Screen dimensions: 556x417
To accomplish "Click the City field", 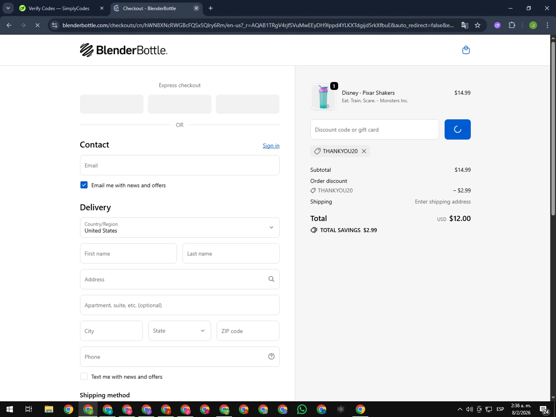I will pos(111,331).
